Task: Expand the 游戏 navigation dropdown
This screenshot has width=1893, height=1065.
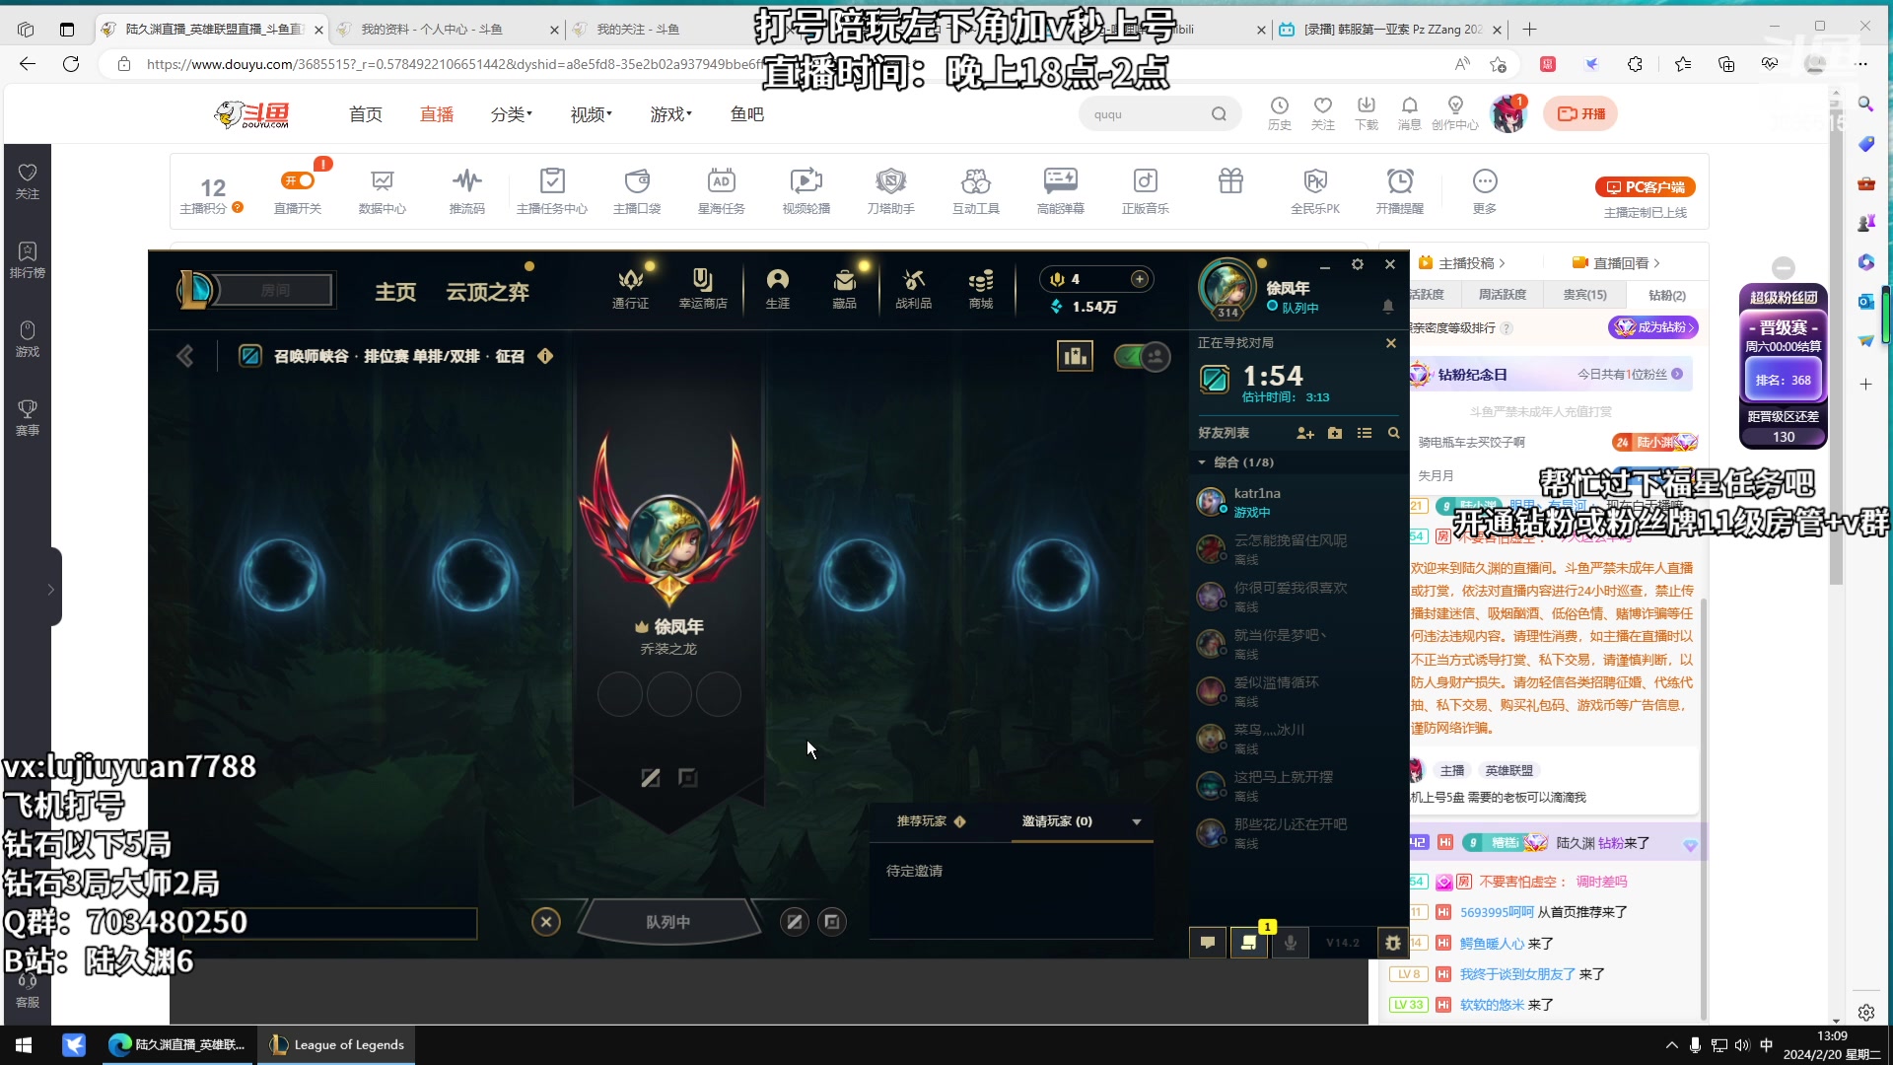Action: [671, 114]
